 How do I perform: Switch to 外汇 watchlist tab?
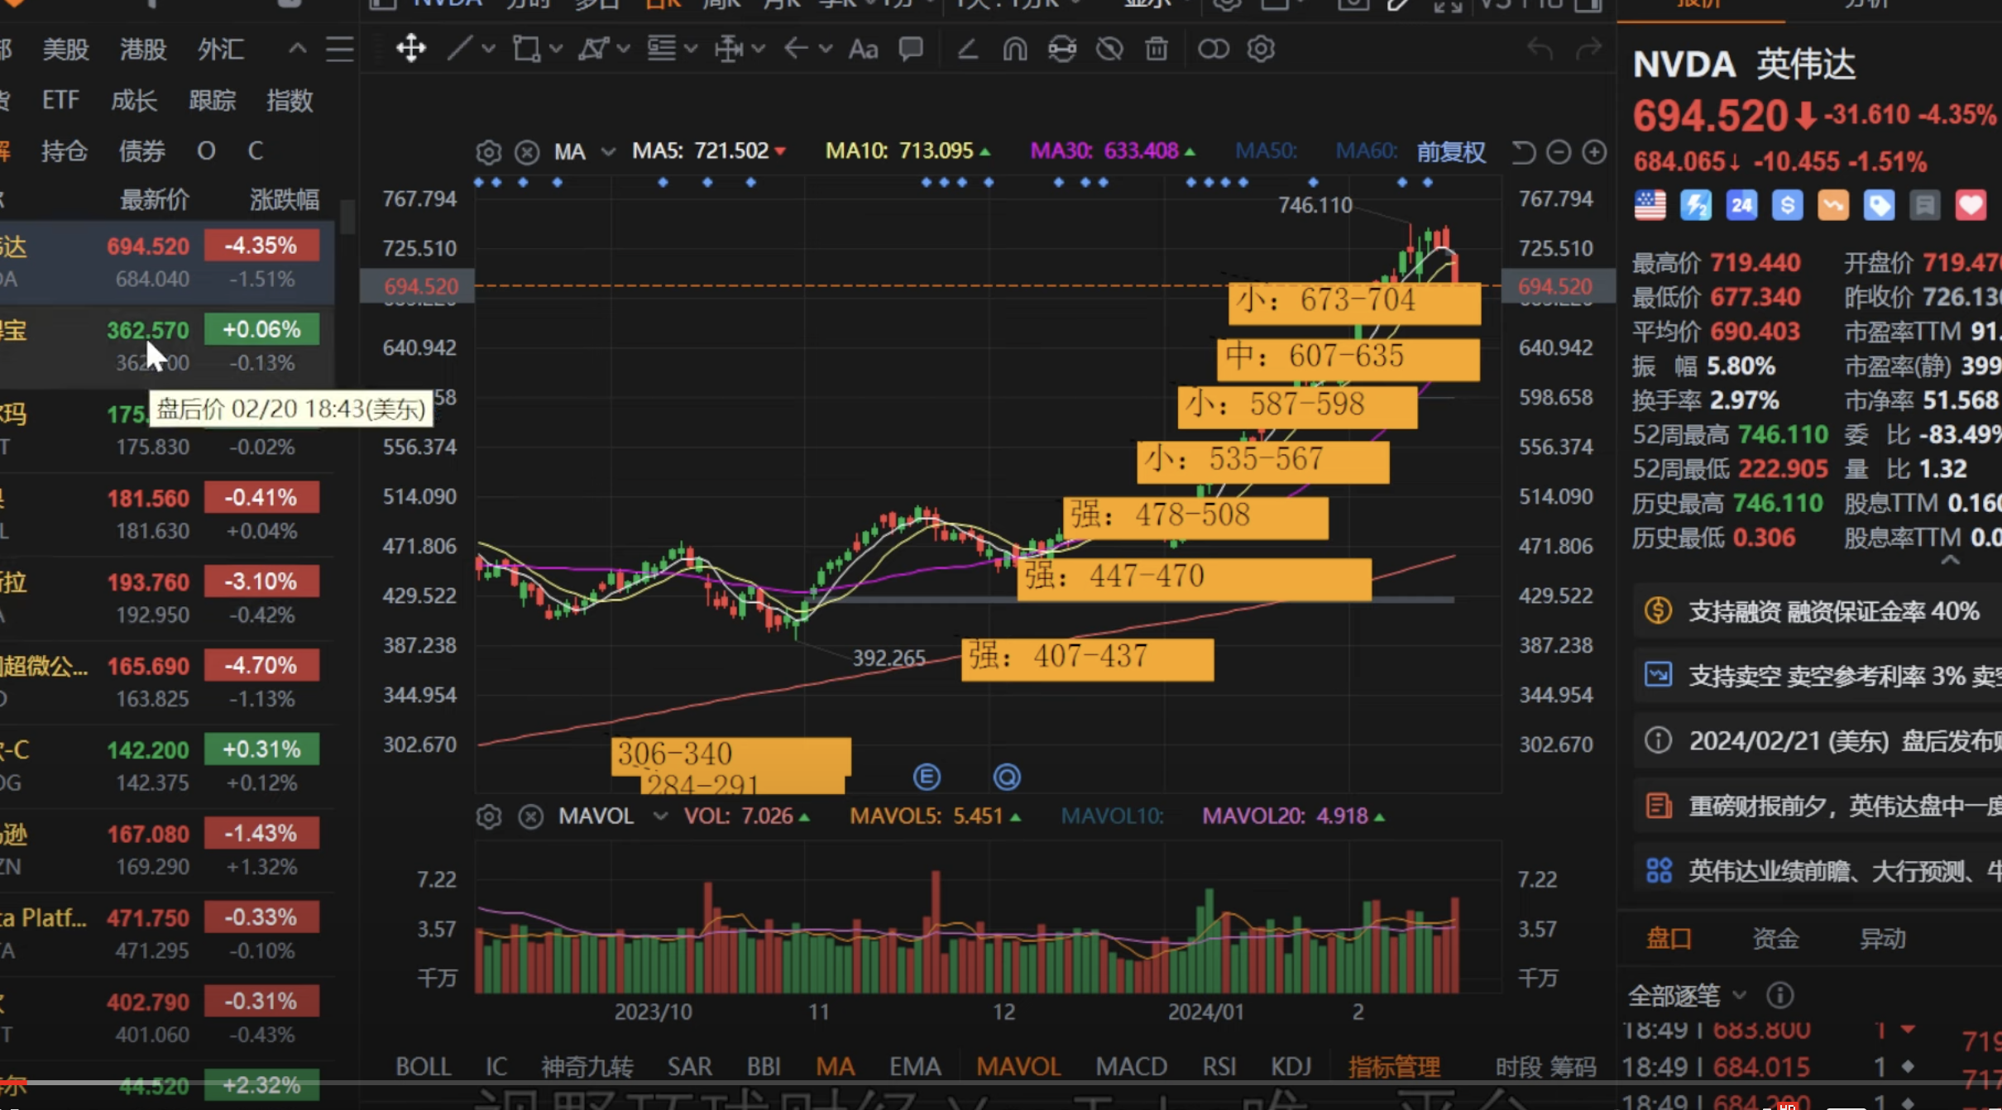tap(220, 50)
